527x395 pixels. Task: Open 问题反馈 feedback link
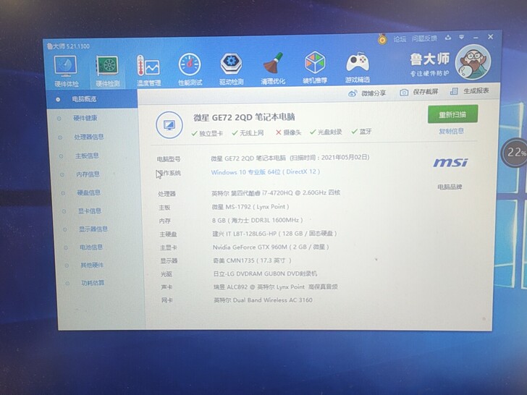[424, 38]
